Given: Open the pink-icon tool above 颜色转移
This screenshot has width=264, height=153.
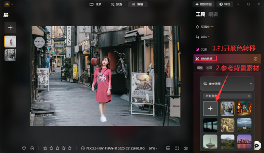Looking at the screenshot, I should [201, 49].
